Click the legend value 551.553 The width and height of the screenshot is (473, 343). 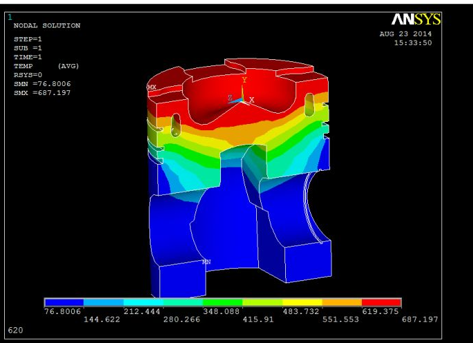(x=340, y=320)
